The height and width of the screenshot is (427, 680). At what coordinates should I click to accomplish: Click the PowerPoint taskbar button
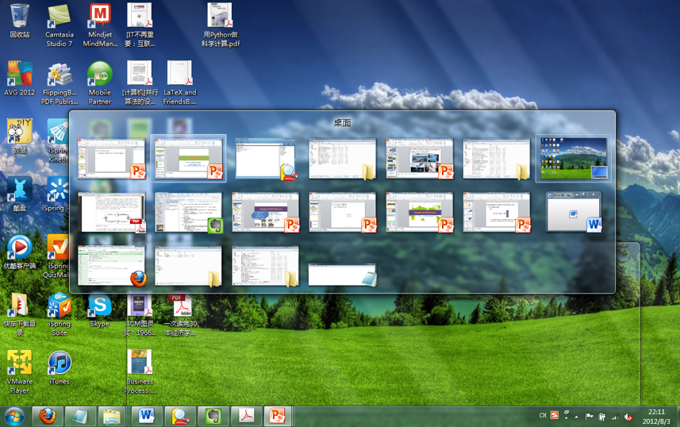278,415
